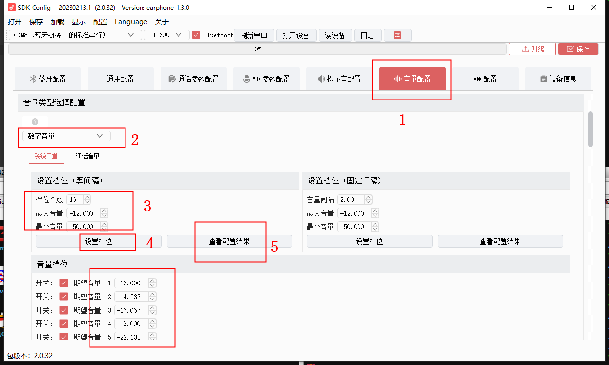Uncheck the switch for 期望音量 1
The image size is (609, 365).
coord(63,283)
